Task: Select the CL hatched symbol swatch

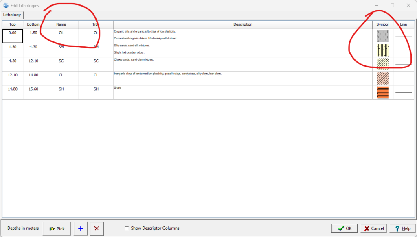Action: tap(382, 78)
